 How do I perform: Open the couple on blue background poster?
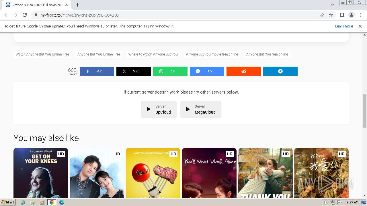pyautogui.click(x=97, y=173)
